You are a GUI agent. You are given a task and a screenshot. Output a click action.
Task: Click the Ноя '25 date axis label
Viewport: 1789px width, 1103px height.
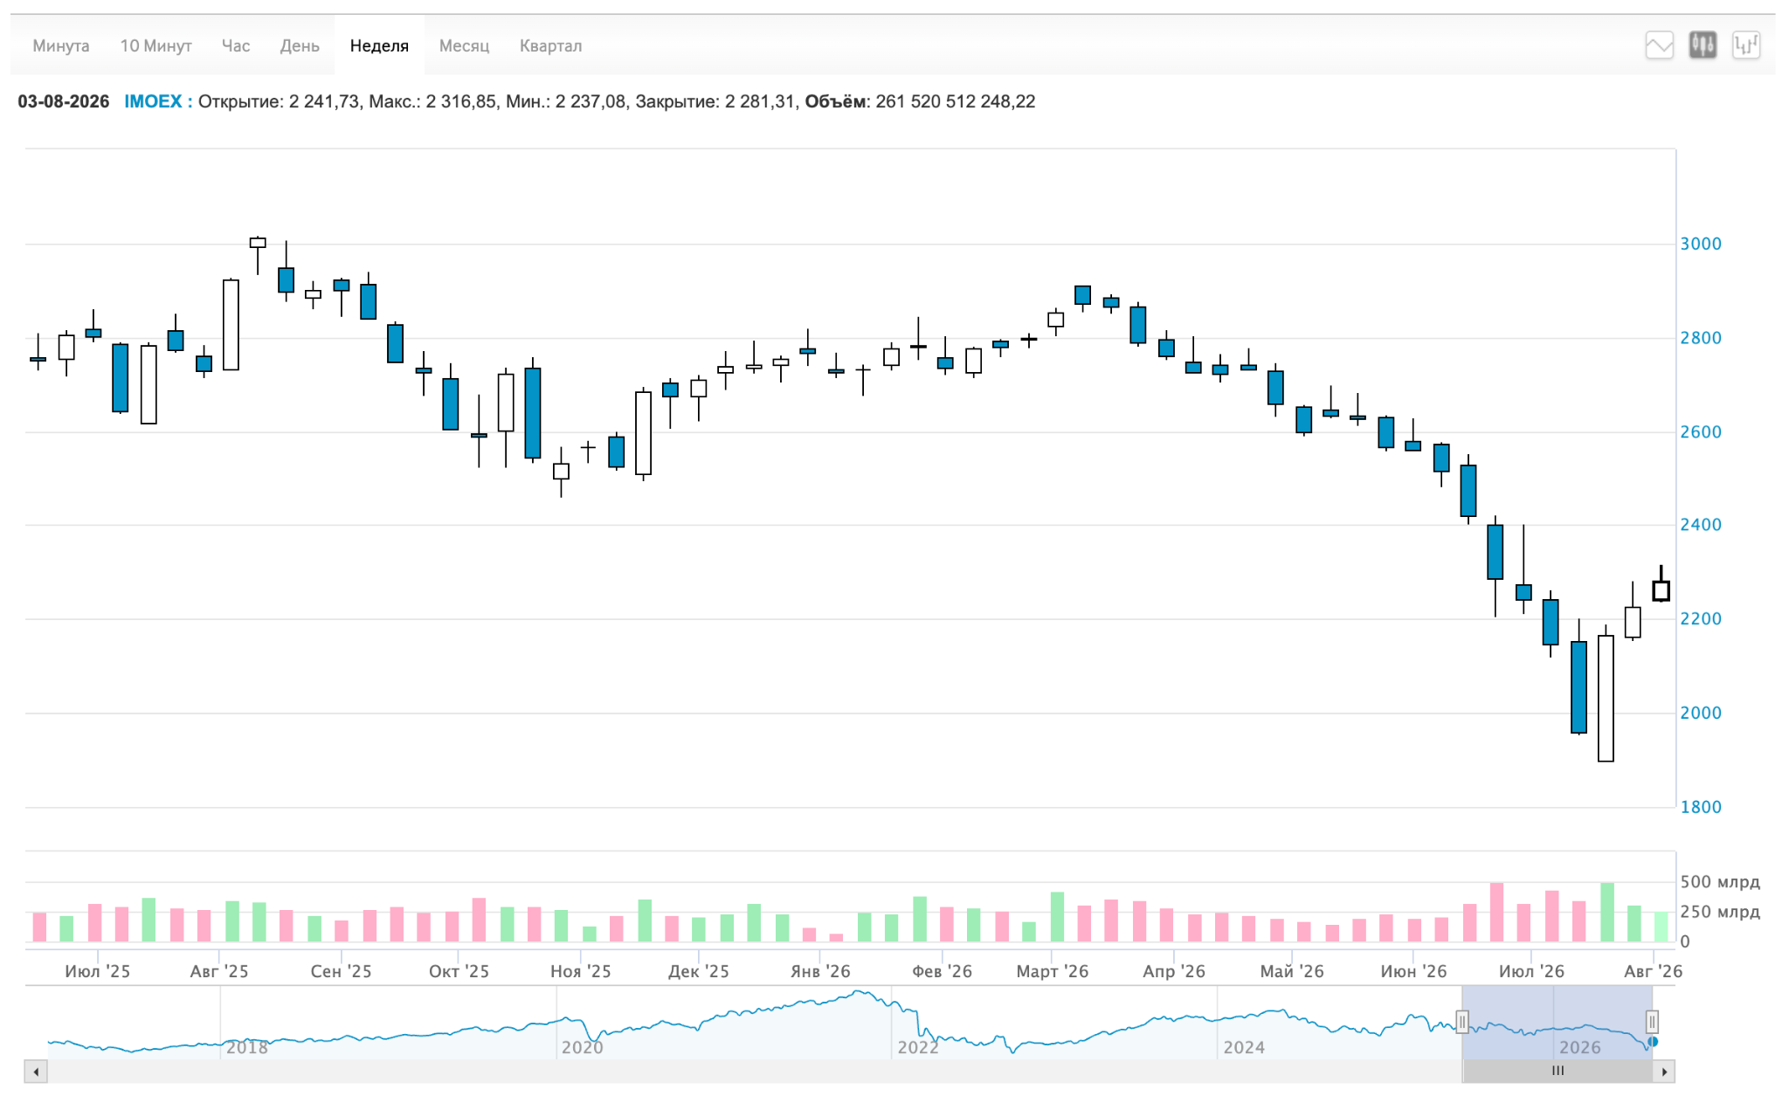tap(580, 971)
